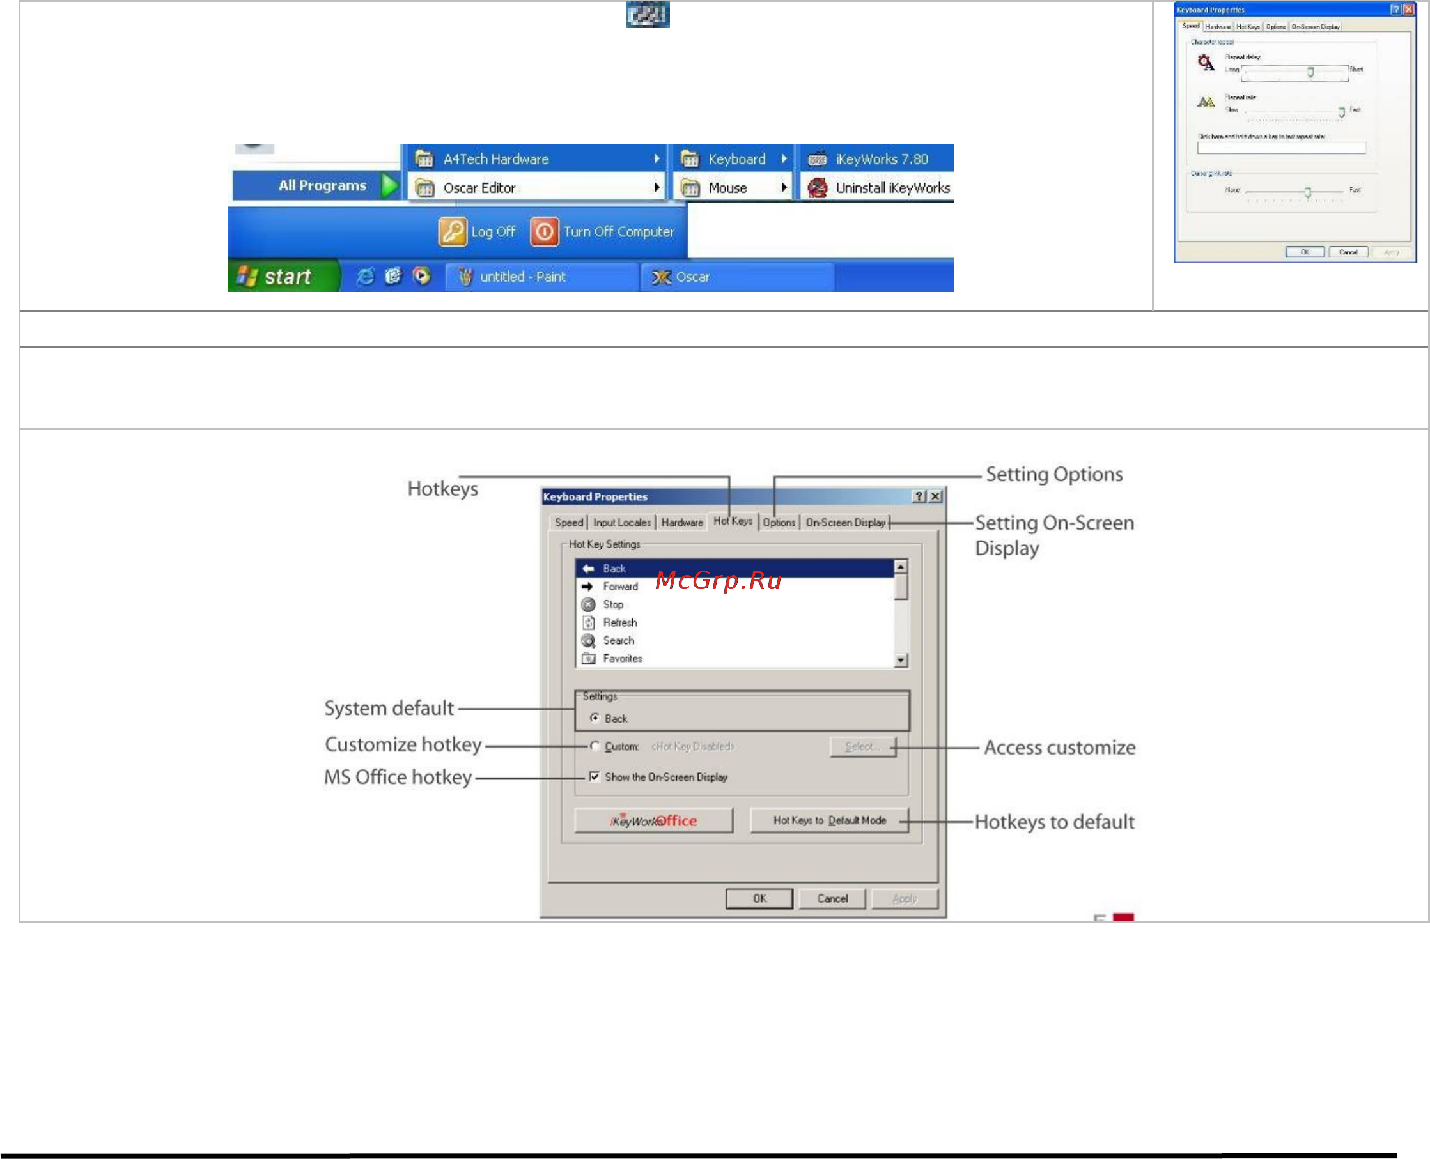The width and height of the screenshot is (1430, 1159).
Task: Open Hot Keys tab in small Keyboard Properties
Action: tap(1248, 27)
